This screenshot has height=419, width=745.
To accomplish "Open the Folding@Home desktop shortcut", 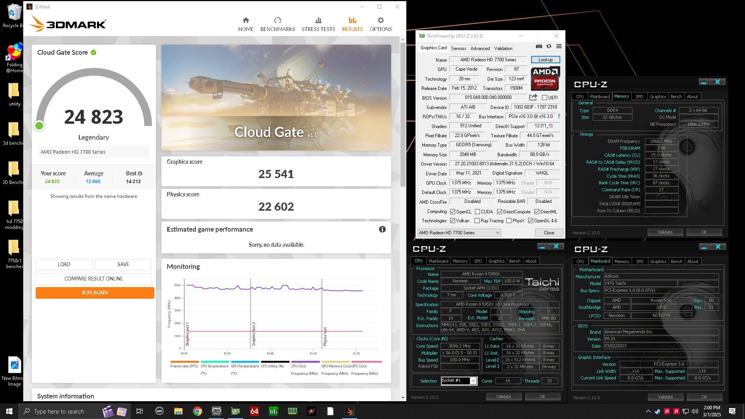I will point(14,58).
